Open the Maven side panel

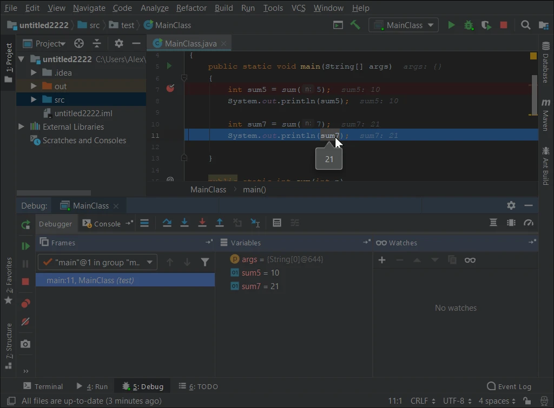[x=546, y=115]
